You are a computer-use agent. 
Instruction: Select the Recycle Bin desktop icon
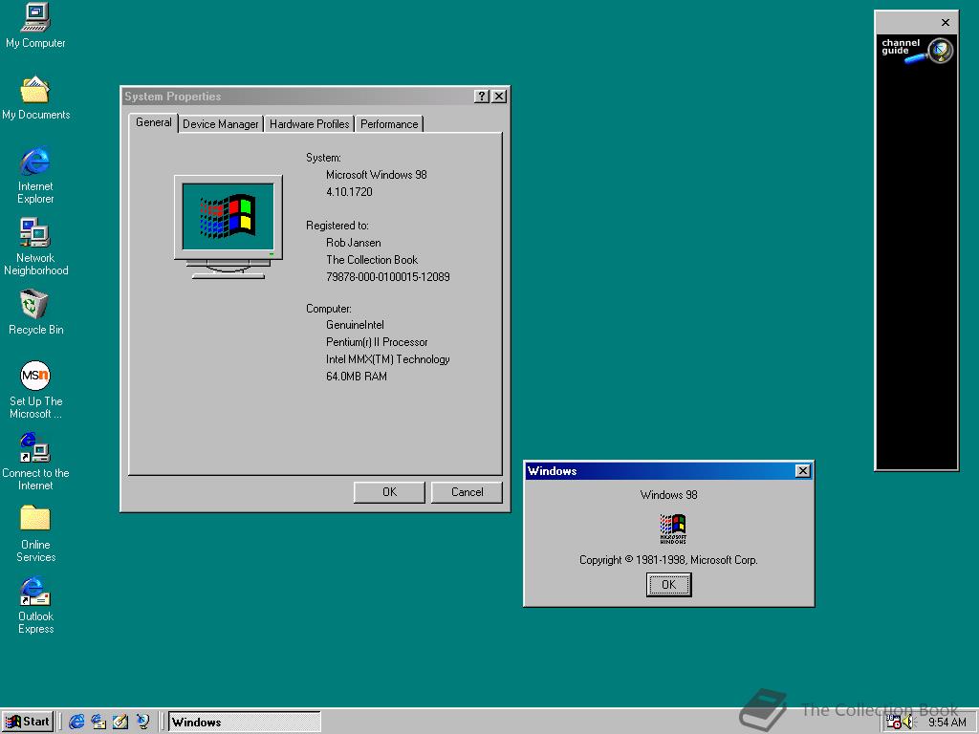(35, 313)
